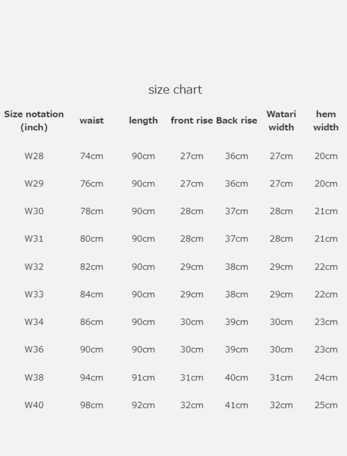The image size is (347, 456).
Task: Click the "hem width" column header
Action: (326, 120)
